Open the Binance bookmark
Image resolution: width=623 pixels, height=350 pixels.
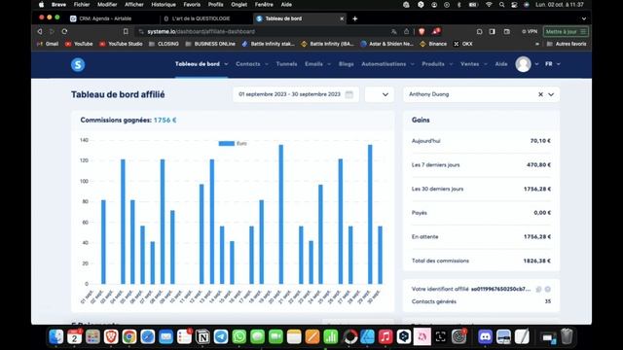[x=433, y=44]
